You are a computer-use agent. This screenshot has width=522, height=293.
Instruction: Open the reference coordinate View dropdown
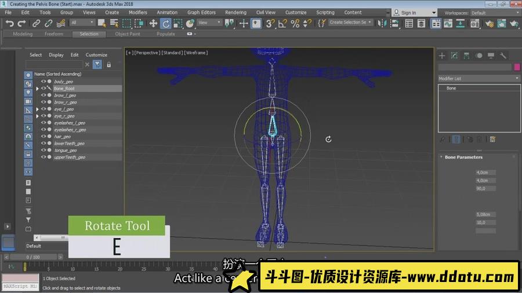pyautogui.click(x=209, y=23)
